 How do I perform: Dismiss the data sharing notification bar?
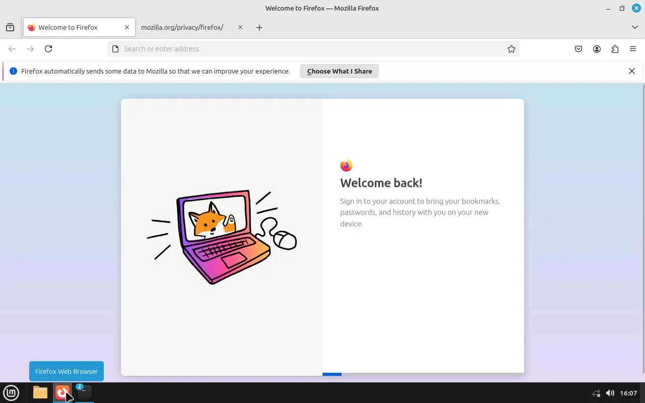tap(632, 71)
